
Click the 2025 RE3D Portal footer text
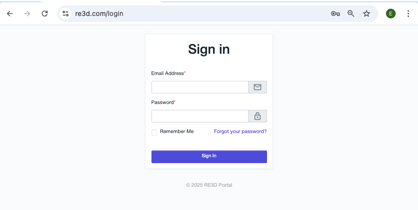pos(209,185)
